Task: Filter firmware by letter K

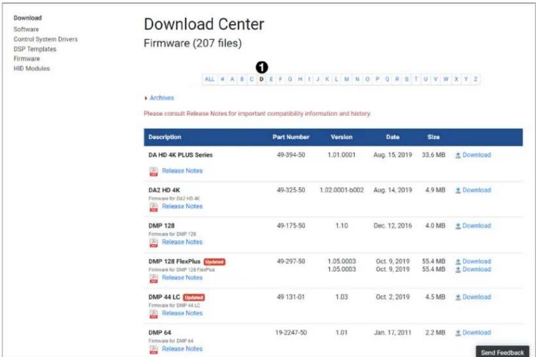Action: pos(327,79)
